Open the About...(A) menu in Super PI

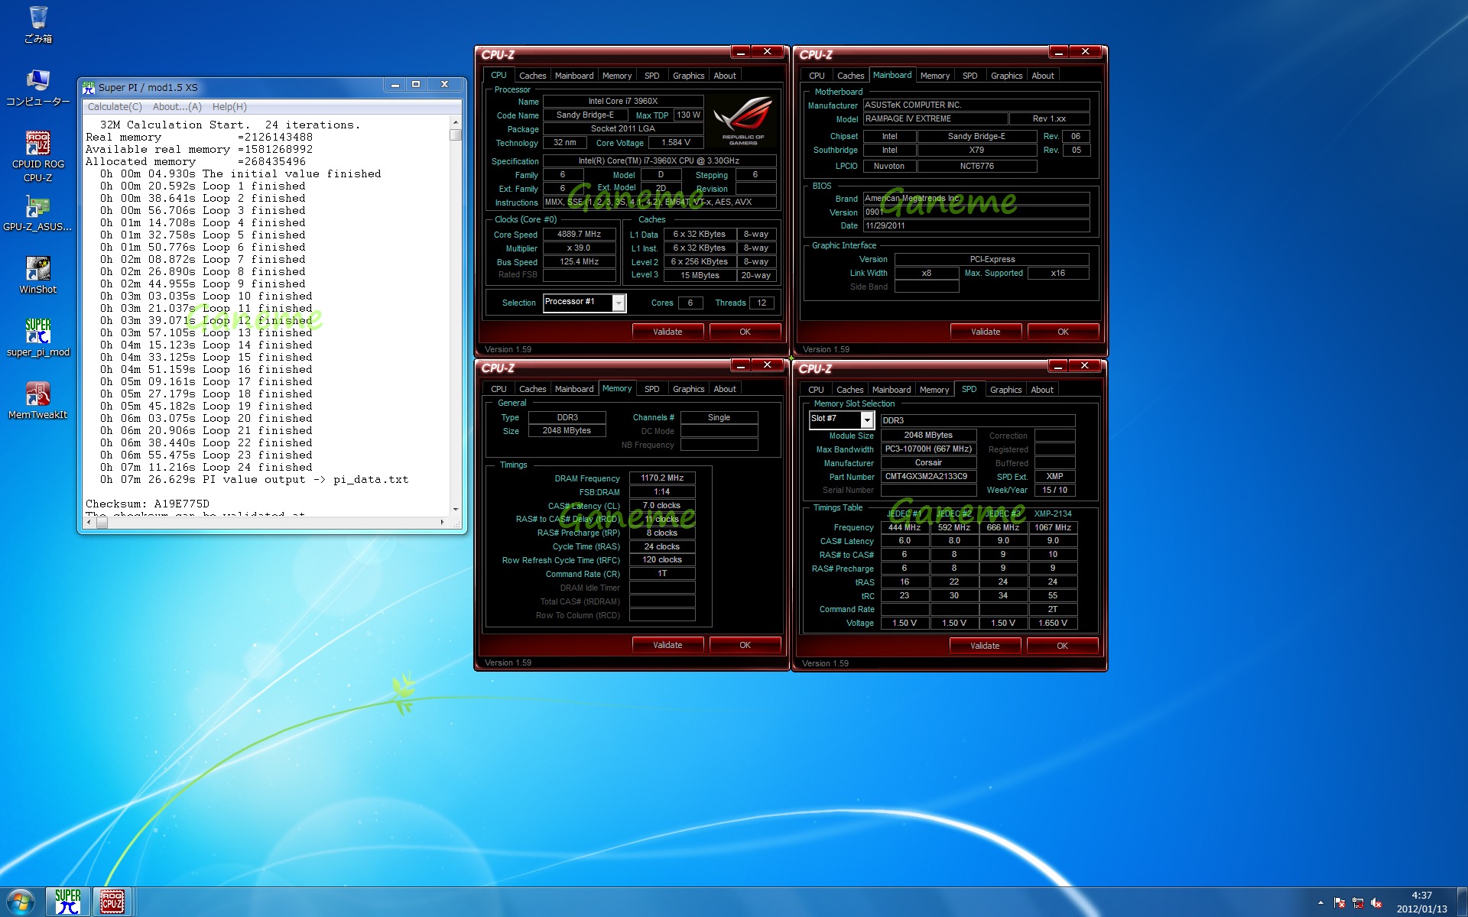(x=177, y=107)
